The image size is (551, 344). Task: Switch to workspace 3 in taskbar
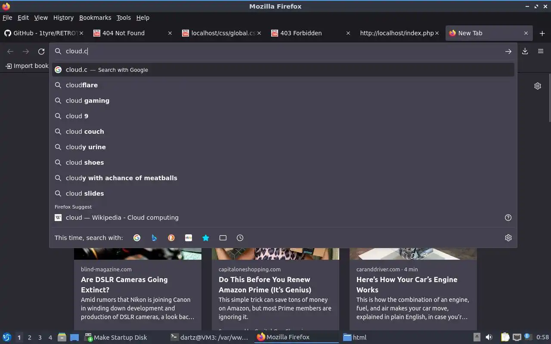click(x=40, y=338)
